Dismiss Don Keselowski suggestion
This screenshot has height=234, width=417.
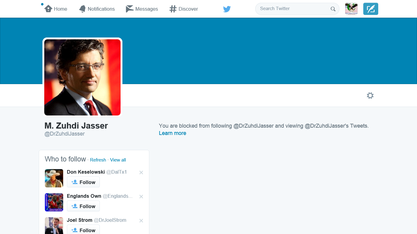(x=141, y=172)
